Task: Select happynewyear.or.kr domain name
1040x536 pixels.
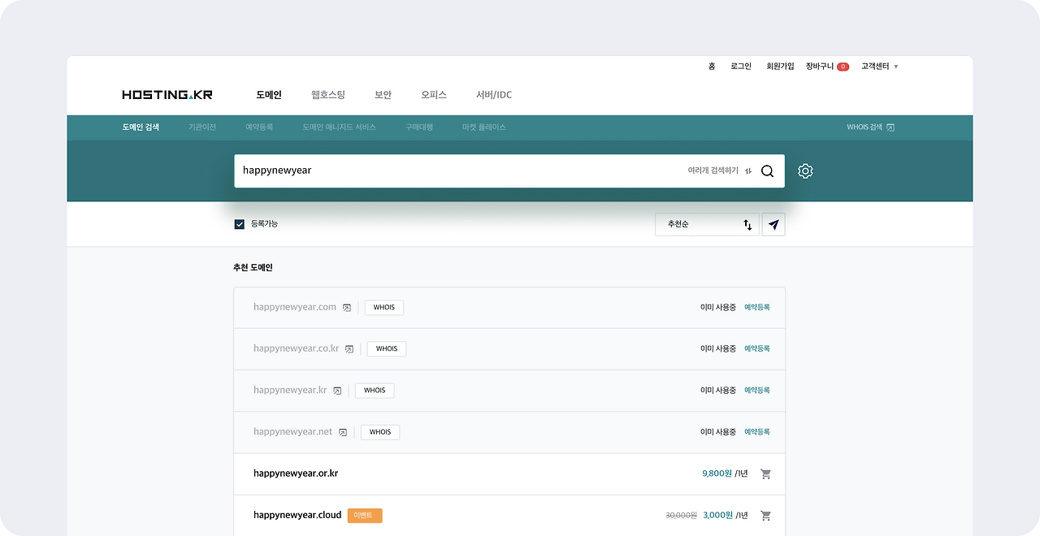Action: pyautogui.click(x=296, y=473)
